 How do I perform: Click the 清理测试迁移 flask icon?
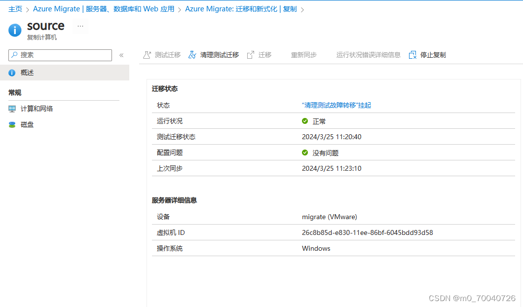click(x=192, y=55)
